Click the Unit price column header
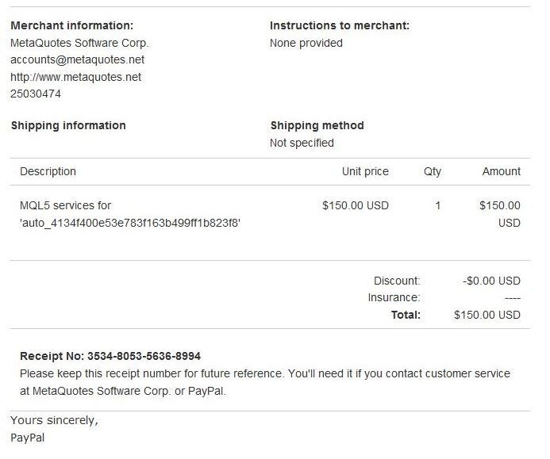This screenshot has width=550, height=459. (x=365, y=171)
